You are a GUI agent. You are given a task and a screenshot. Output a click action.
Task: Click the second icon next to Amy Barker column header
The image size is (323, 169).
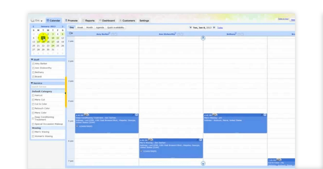pyautogui.click(x=116, y=34)
